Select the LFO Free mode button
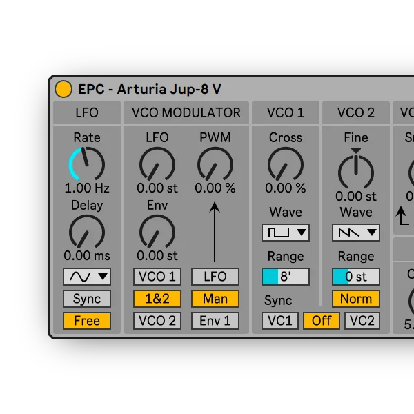 coord(87,321)
